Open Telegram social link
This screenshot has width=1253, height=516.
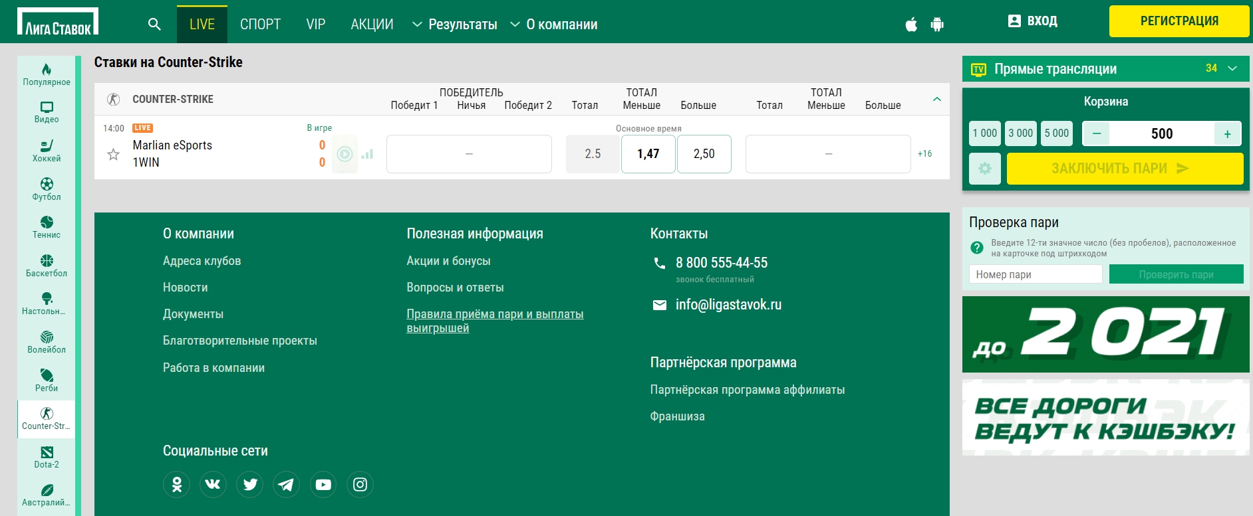click(287, 485)
